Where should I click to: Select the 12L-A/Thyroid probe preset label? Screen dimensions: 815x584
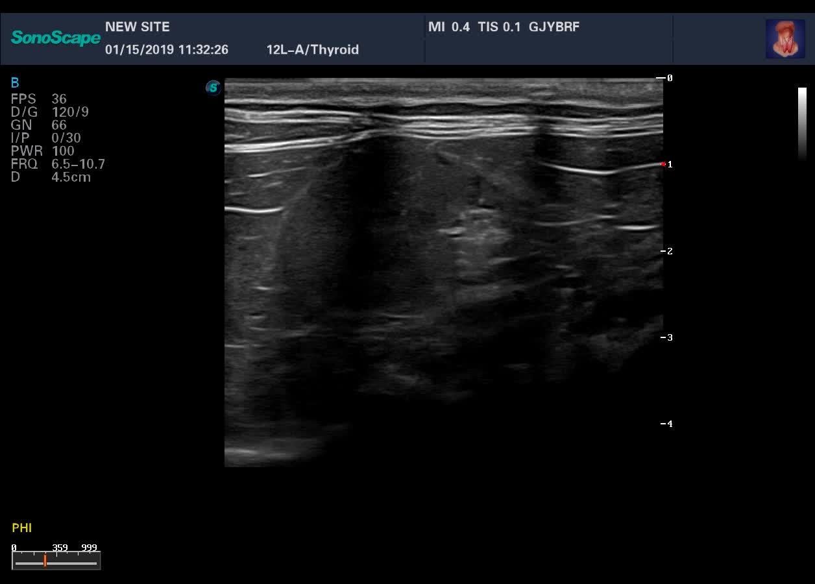click(313, 50)
